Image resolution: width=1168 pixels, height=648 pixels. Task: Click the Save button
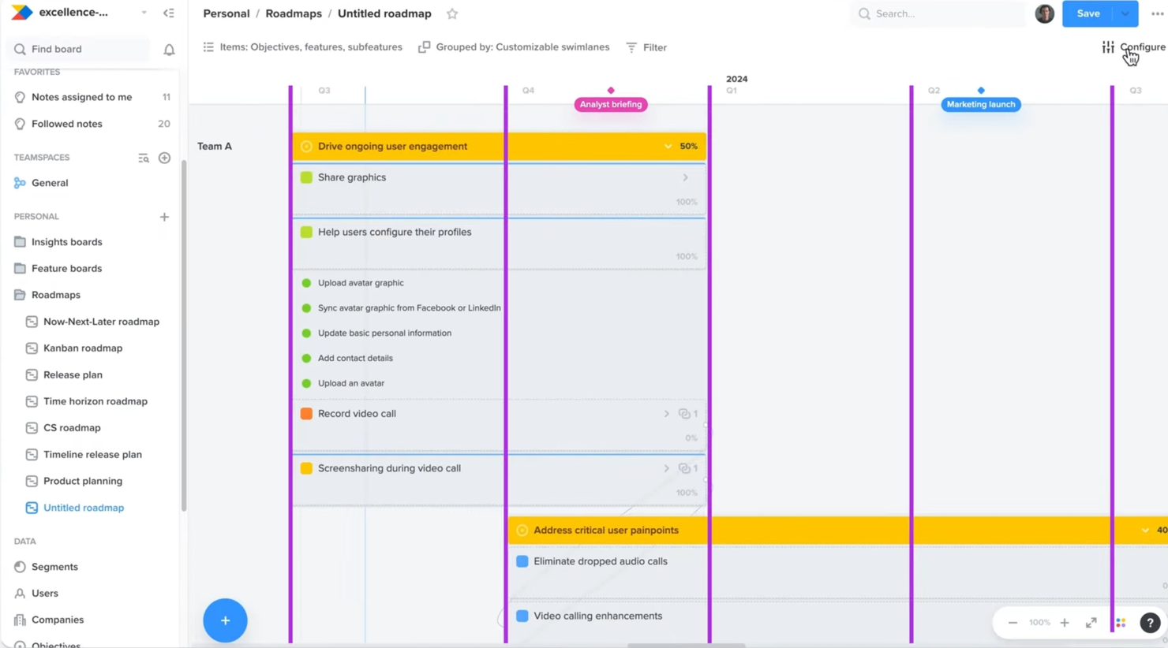click(x=1088, y=13)
